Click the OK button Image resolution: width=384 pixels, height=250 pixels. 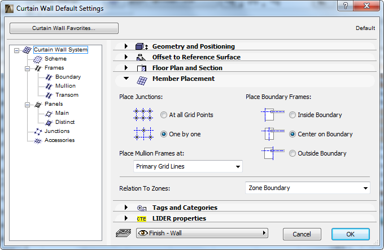[351, 234]
